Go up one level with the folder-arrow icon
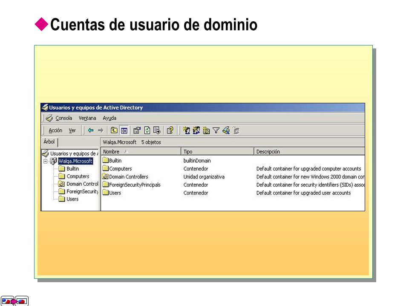409x306 pixels. click(x=114, y=130)
